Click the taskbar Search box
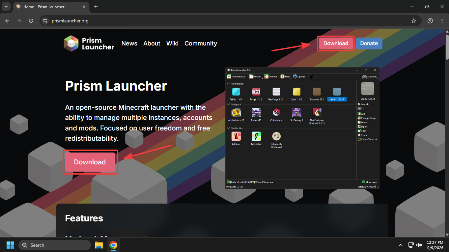Screen dimensions: 449x252 coord(55,245)
